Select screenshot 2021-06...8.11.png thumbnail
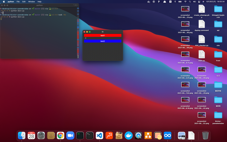The height and width of the screenshot is (142, 227). click(185, 54)
